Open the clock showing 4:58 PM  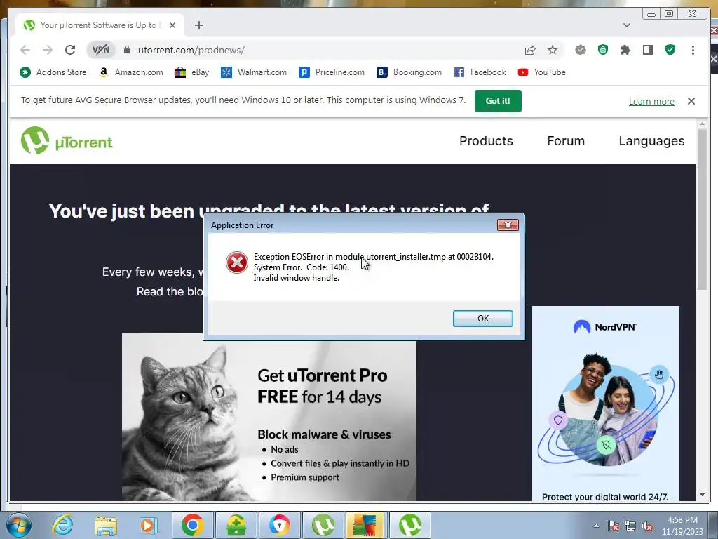682,526
